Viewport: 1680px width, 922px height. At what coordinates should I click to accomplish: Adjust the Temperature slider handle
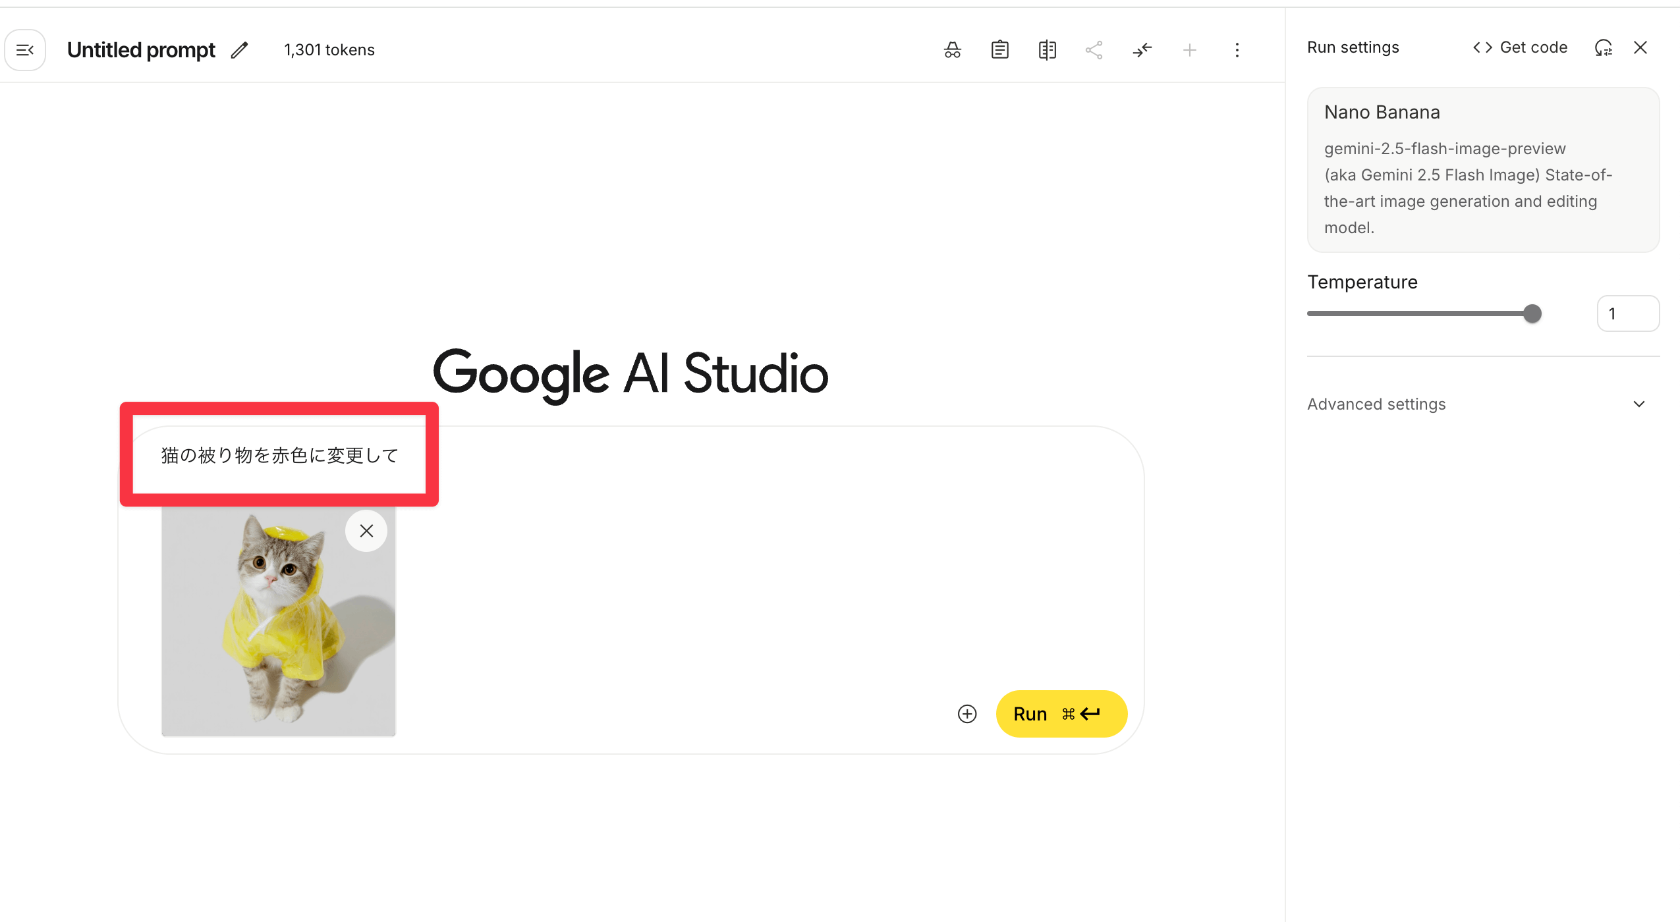tap(1532, 313)
